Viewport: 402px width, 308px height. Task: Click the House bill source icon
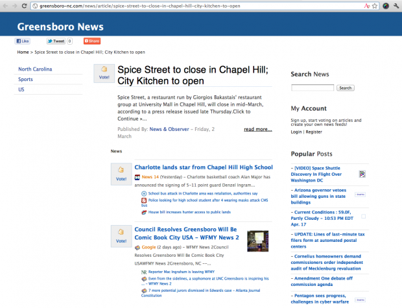click(x=144, y=212)
